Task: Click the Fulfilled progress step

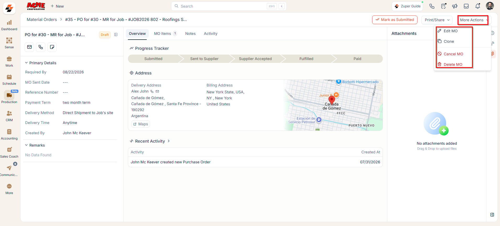Action: click(x=306, y=59)
